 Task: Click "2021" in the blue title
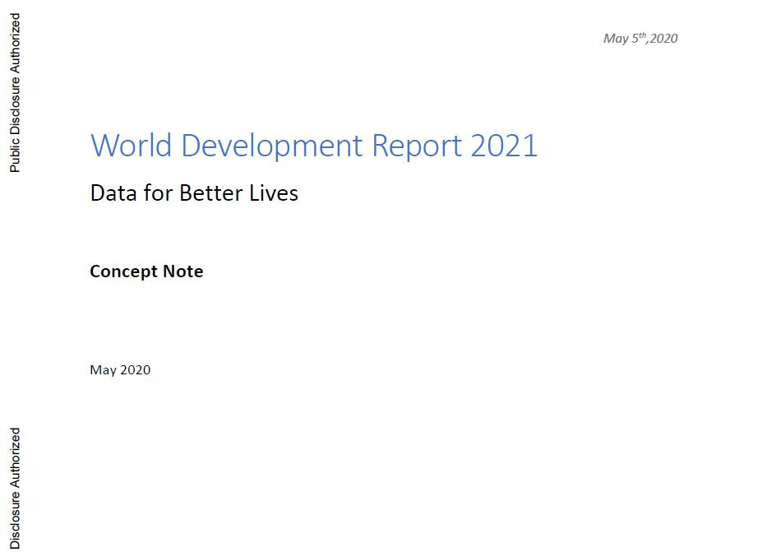(x=504, y=146)
